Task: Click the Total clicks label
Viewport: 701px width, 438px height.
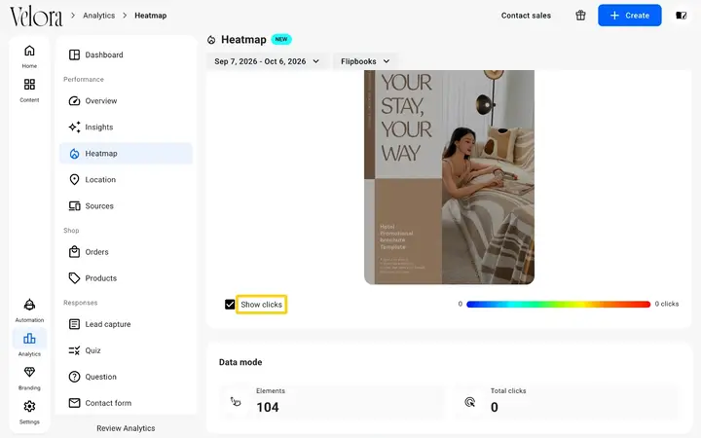Action: pyautogui.click(x=508, y=390)
